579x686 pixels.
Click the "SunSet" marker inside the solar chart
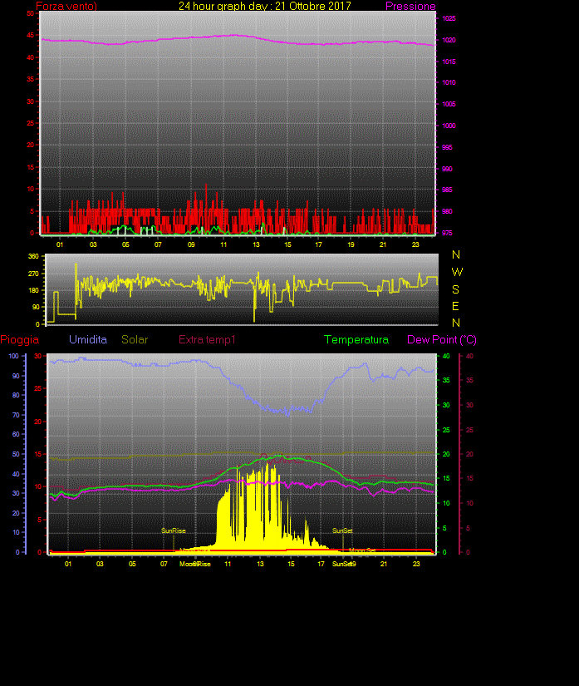[342, 531]
